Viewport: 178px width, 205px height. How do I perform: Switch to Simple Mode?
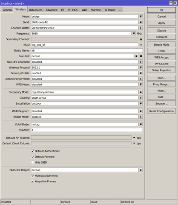(x=161, y=44)
